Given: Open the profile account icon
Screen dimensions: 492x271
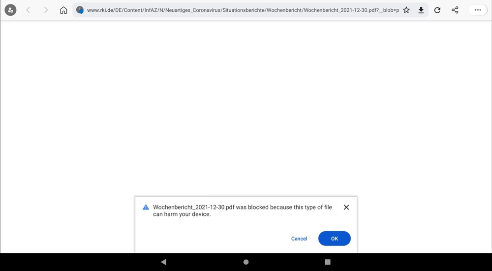Looking at the screenshot, I should point(10,10).
